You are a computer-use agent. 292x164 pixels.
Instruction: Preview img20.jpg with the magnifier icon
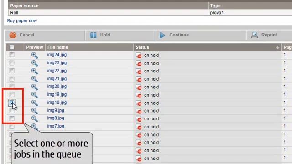tap(35, 87)
